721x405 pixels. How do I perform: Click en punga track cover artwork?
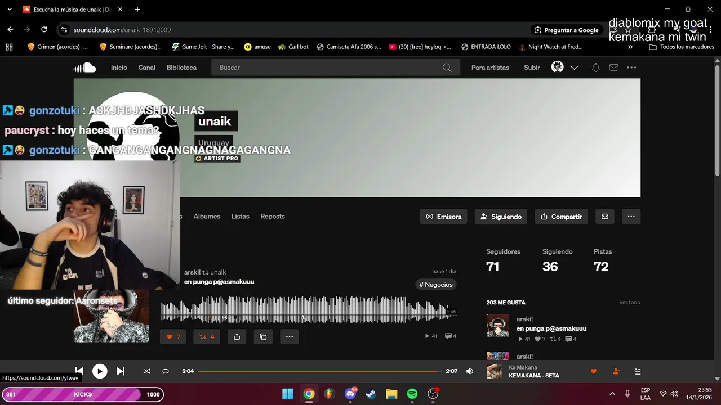click(x=111, y=316)
